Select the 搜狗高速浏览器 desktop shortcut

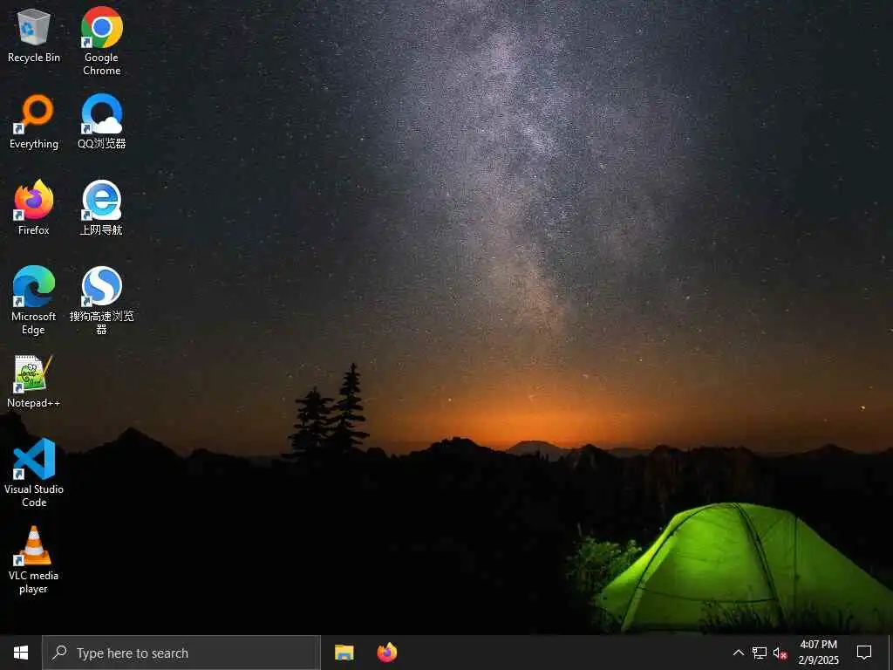[x=101, y=301]
